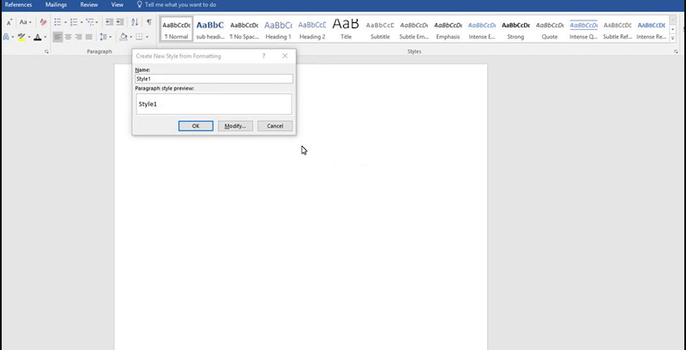Click the yellow text highlight icon
This screenshot has height=350, width=686.
tap(21, 38)
